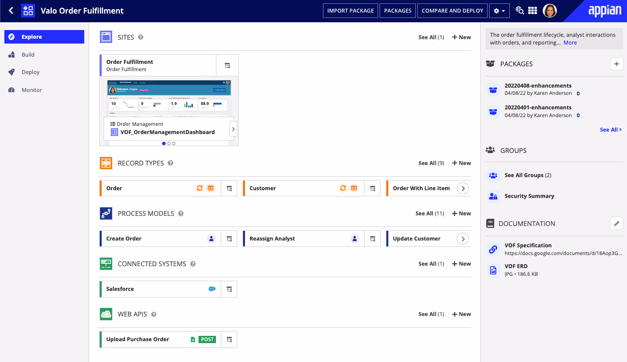Open Order With Line Item record
The image size is (627, 362).
pyautogui.click(x=421, y=188)
